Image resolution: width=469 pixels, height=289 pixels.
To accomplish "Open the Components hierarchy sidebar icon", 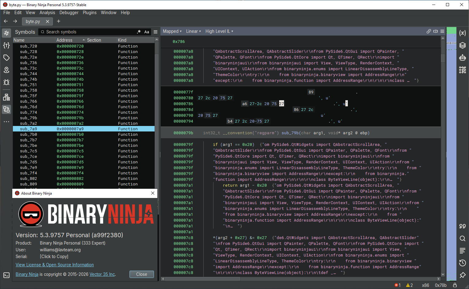I will click(x=6, y=97).
